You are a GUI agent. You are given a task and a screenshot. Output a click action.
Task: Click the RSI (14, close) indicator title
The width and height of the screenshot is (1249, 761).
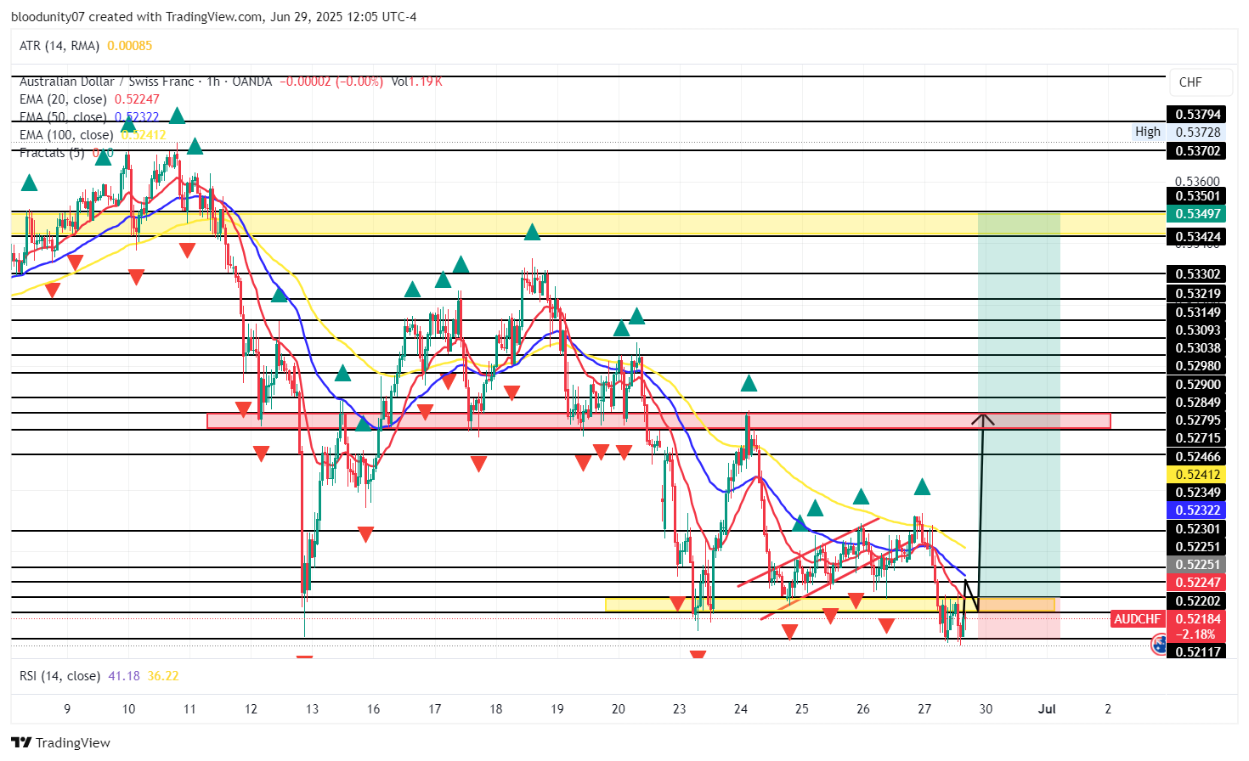[59, 676]
